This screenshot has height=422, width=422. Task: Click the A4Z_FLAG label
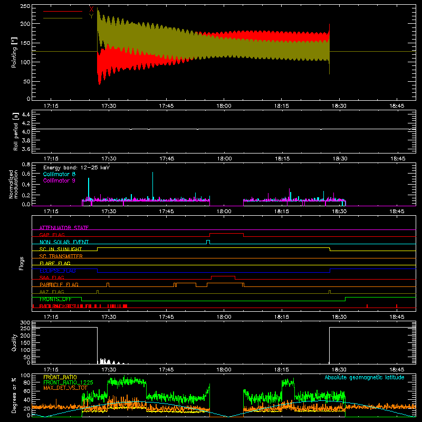pos(52,292)
